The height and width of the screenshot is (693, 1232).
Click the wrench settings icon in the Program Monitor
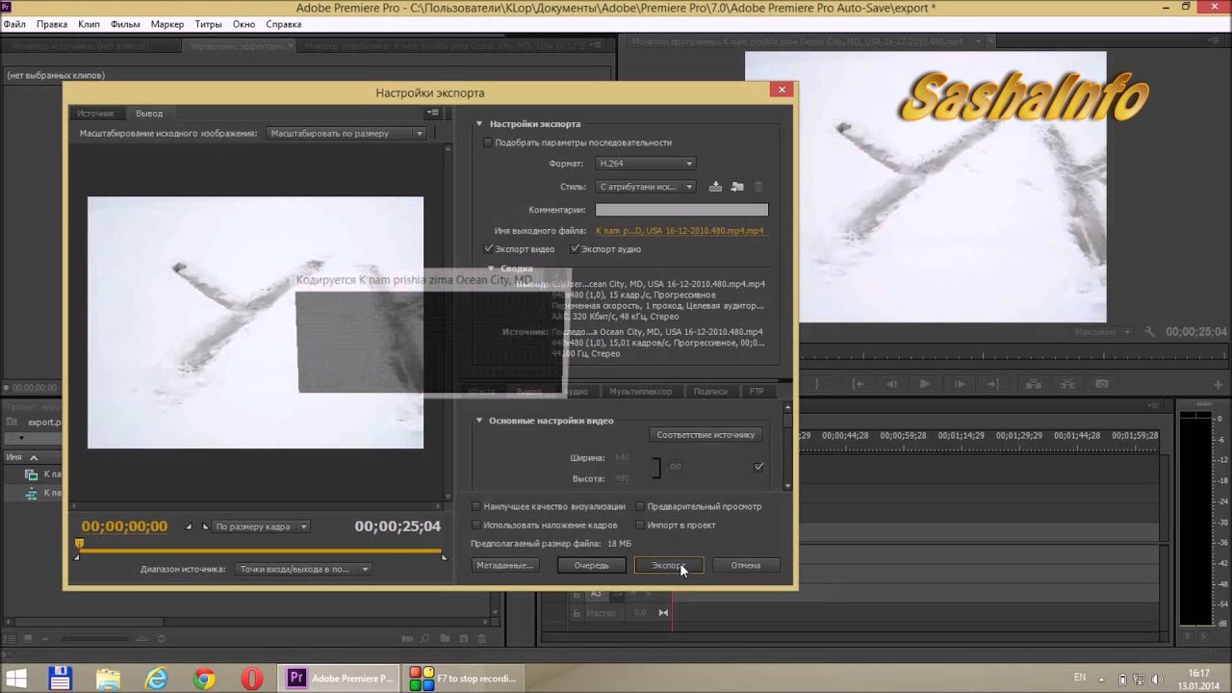(x=1149, y=332)
